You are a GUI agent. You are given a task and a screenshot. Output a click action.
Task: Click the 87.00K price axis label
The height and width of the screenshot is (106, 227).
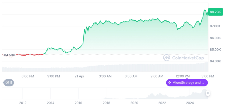pyautogui.click(x=215, y=26)
